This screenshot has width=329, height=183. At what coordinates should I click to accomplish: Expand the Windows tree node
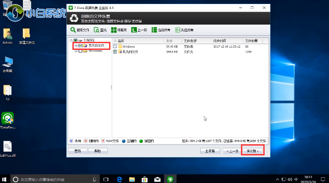(76, 51)
